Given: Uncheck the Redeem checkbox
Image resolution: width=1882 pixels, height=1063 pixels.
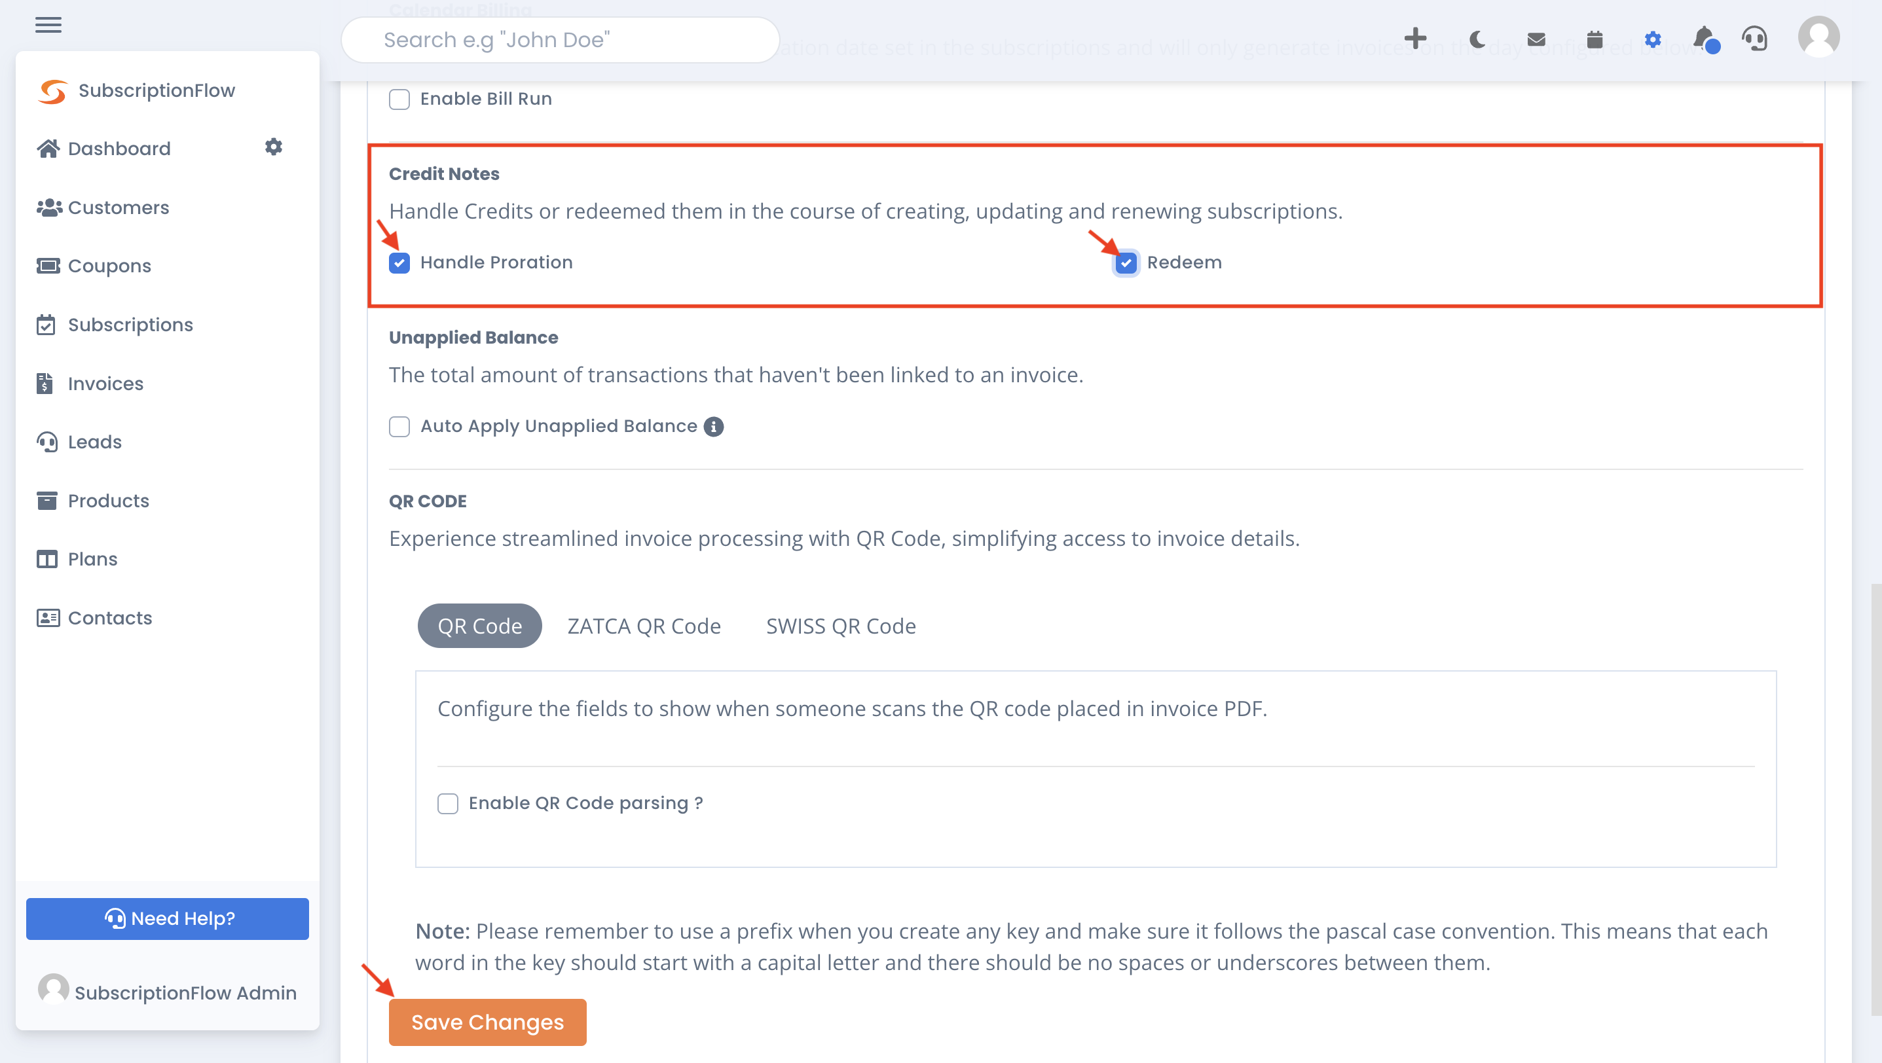Looking at the screenshot, I should coord(1126,263).
